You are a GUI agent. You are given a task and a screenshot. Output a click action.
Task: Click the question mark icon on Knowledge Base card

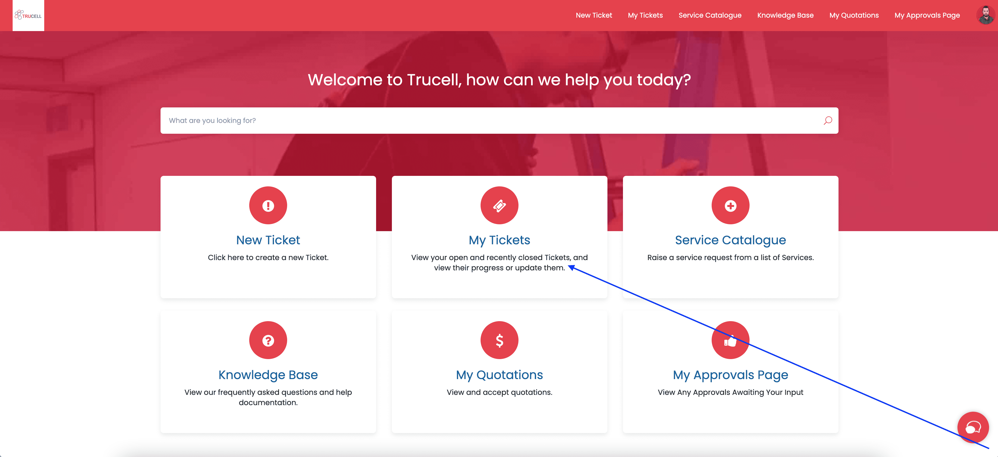pos(268,340)
